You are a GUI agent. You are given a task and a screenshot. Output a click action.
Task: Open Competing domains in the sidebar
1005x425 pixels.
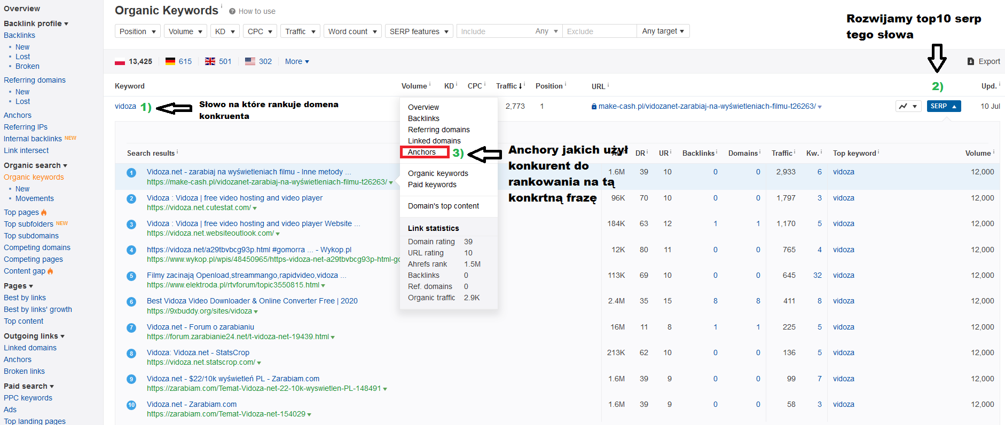(37, 247)
